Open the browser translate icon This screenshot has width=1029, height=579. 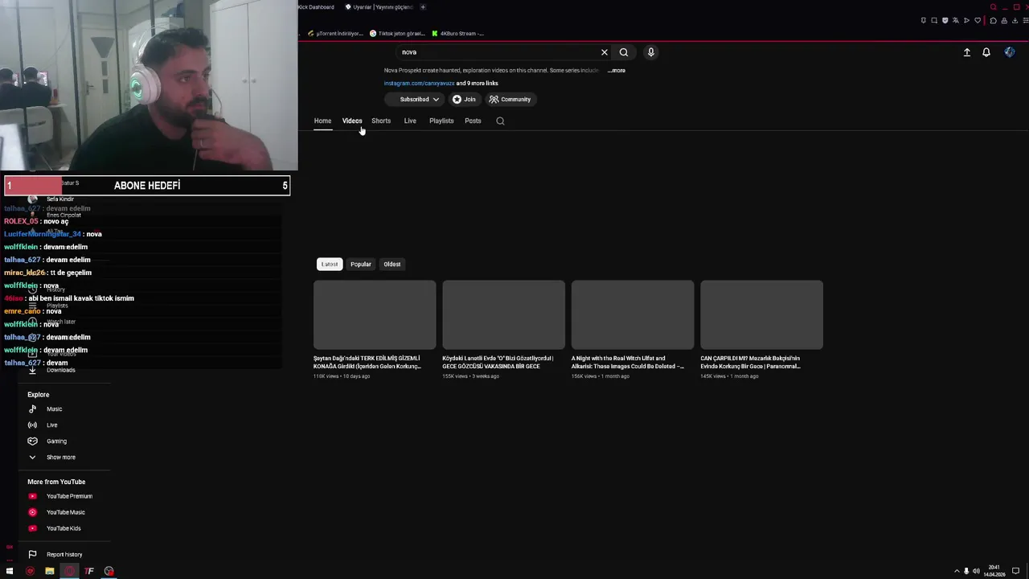click(x=956, y=20)
